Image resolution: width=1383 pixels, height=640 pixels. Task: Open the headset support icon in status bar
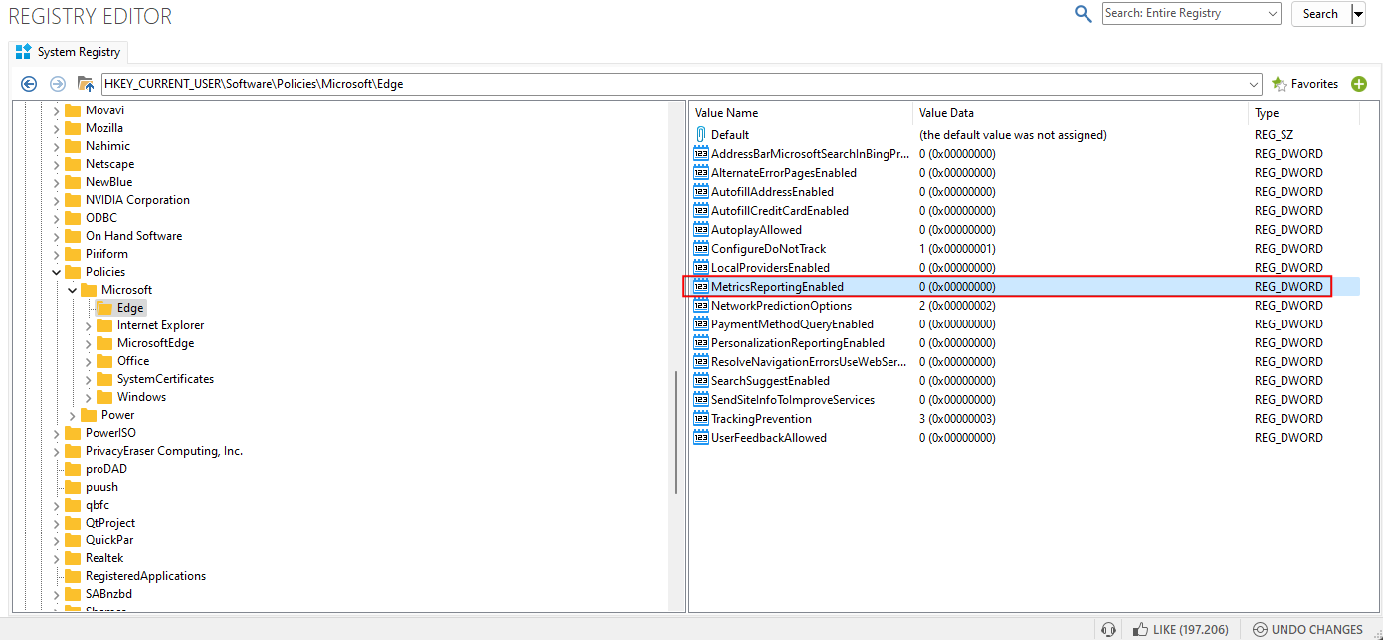pos(1108,629)
